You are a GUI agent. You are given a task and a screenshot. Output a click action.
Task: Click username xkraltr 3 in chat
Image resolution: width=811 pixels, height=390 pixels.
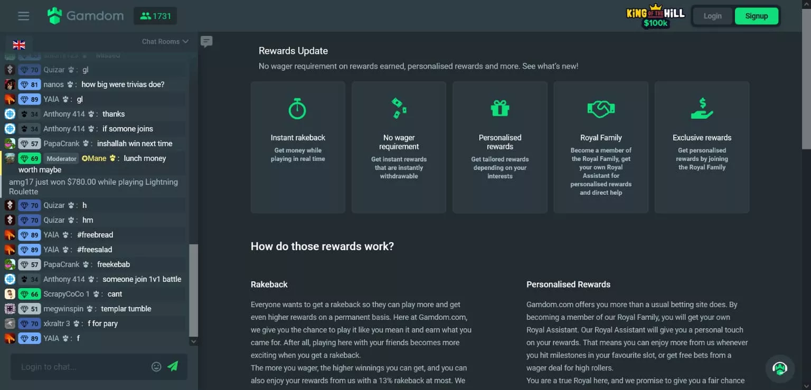(x=57, y=324)
